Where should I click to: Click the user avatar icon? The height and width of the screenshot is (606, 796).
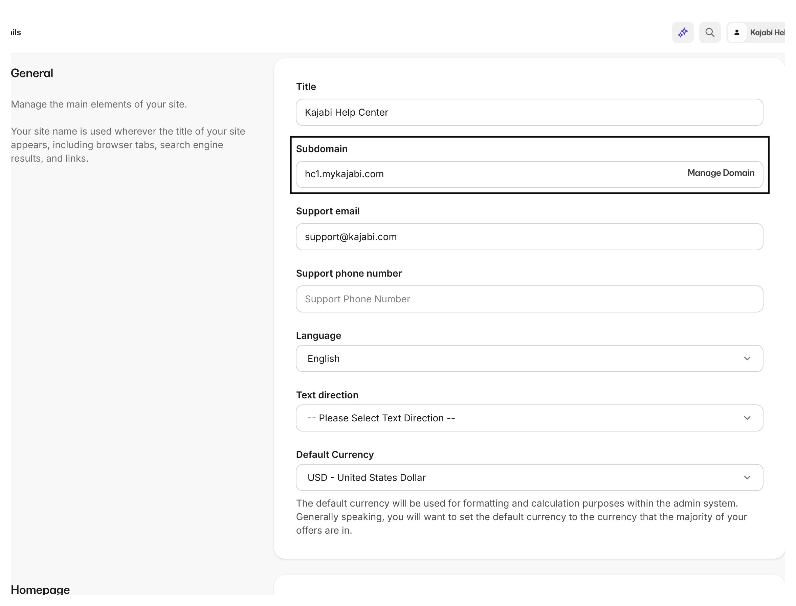(x=736, y=33)
